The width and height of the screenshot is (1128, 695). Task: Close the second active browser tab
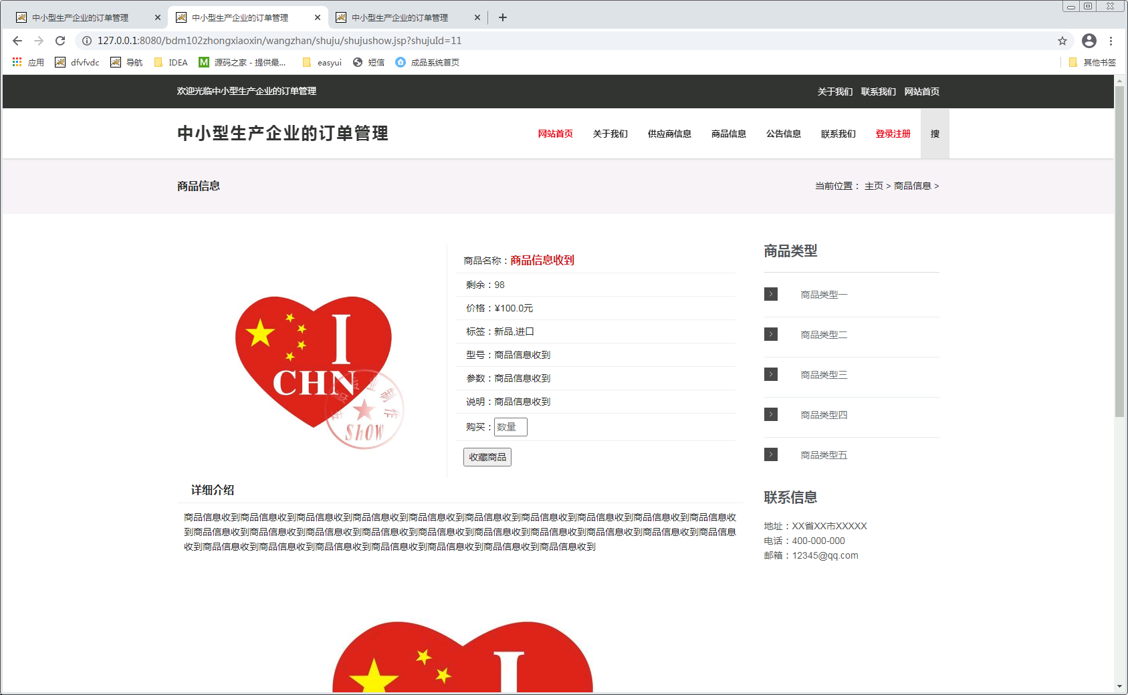pos(318,17)
